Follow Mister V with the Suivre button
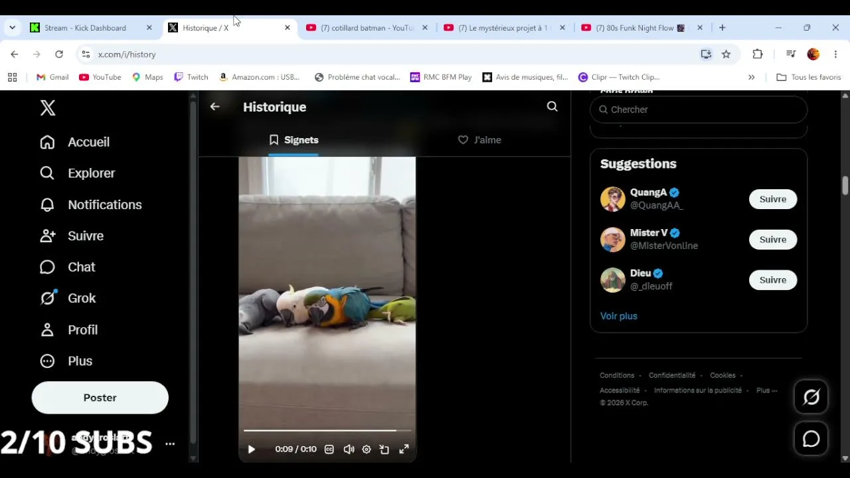The image size is (850, 478). tap(773, 240)
